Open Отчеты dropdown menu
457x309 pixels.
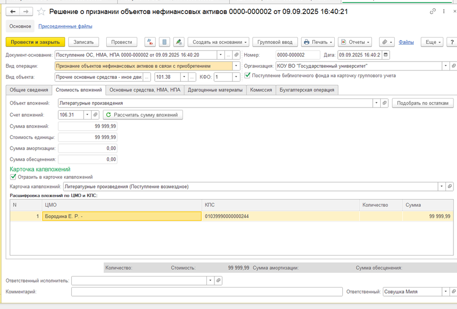tap(355, 42)
